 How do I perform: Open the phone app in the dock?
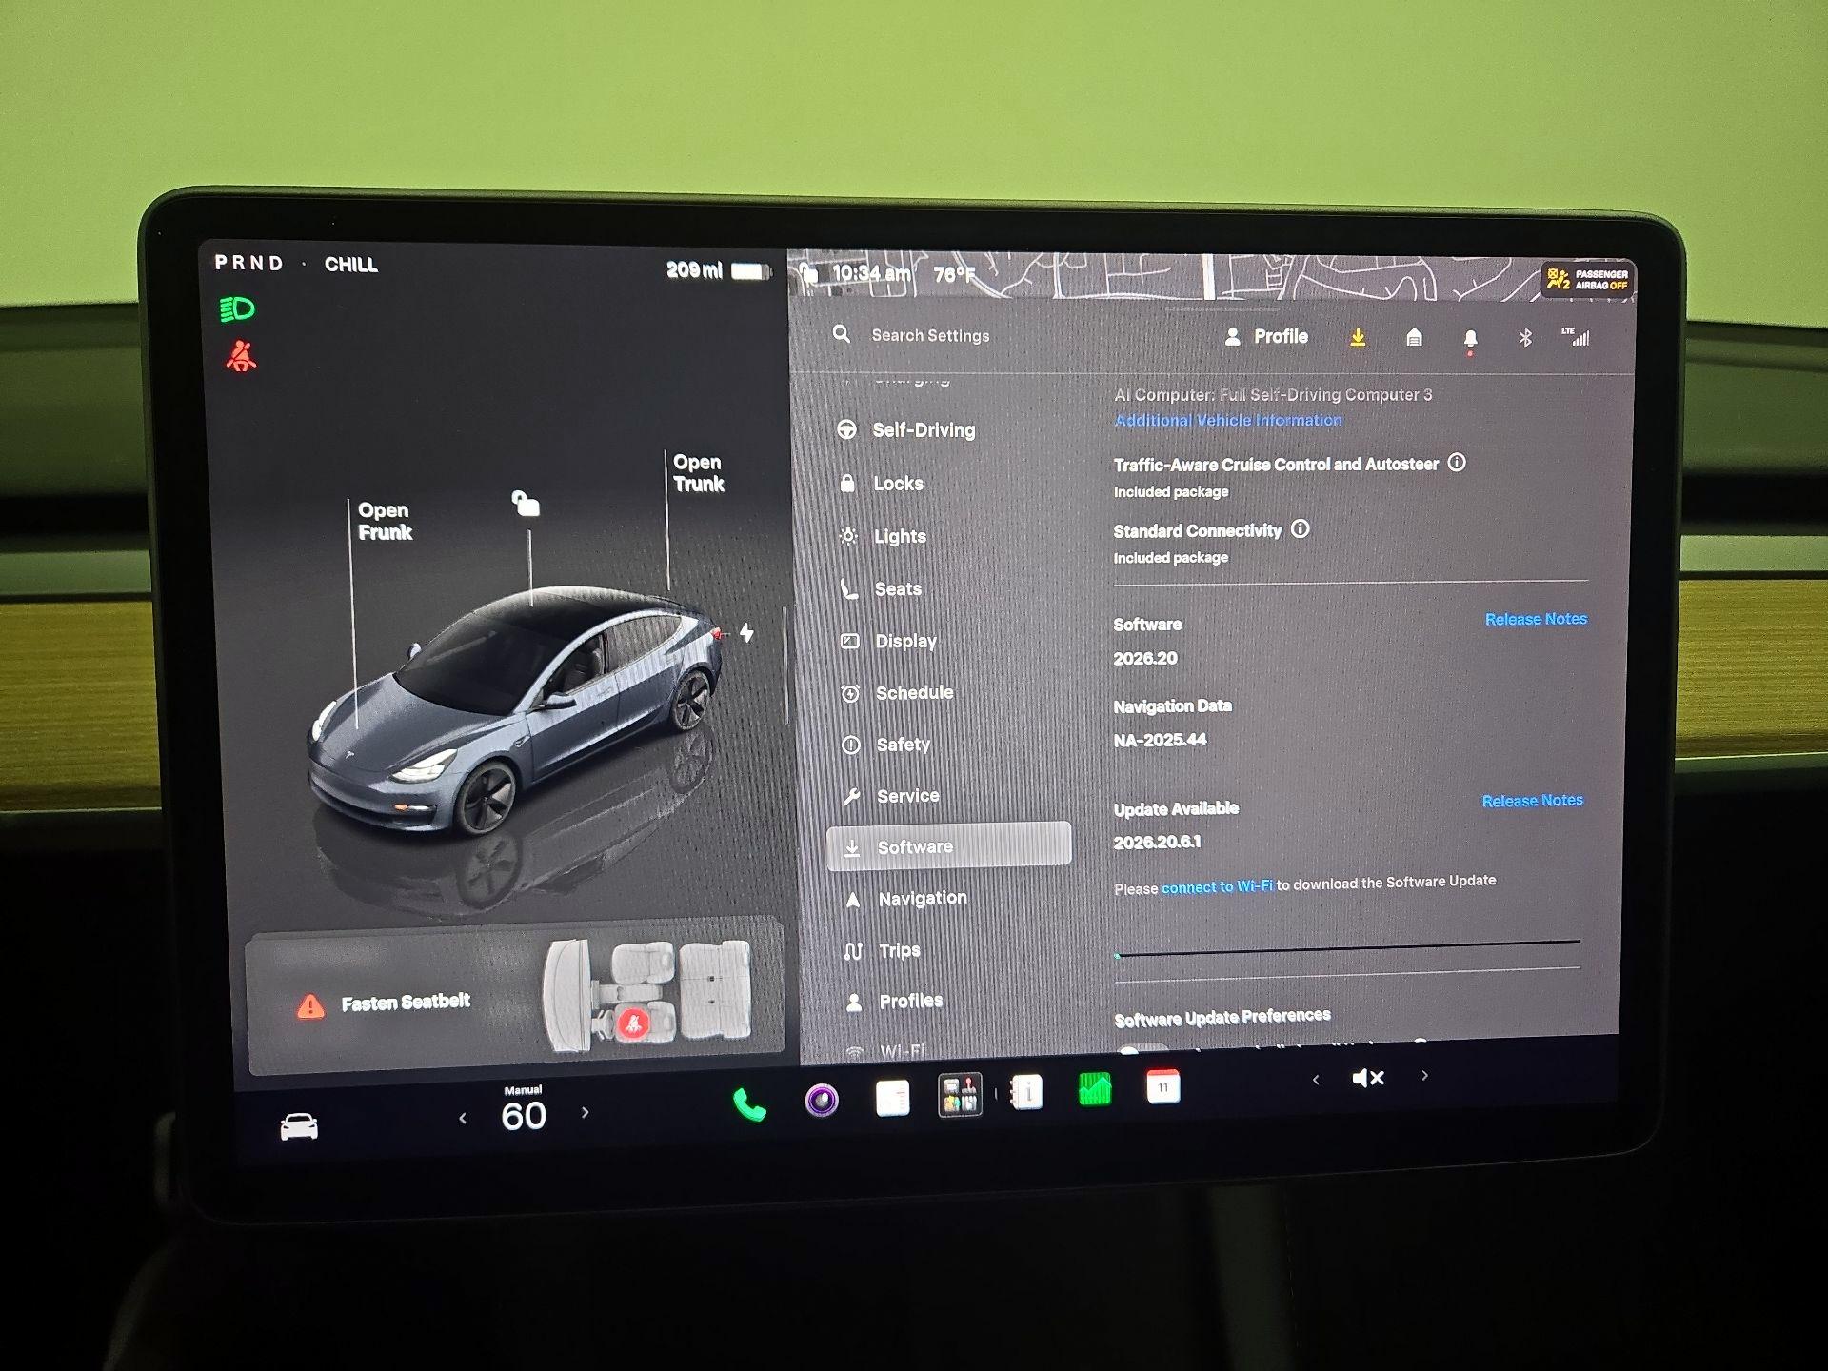[749, 1104]
